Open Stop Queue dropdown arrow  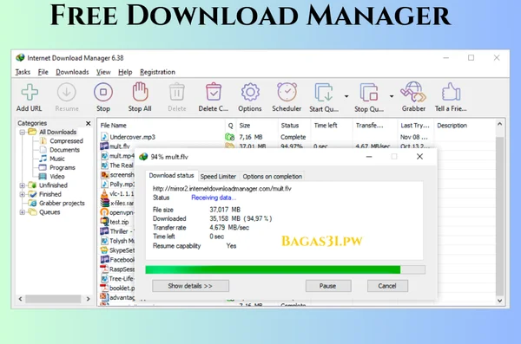pos(392,96)
